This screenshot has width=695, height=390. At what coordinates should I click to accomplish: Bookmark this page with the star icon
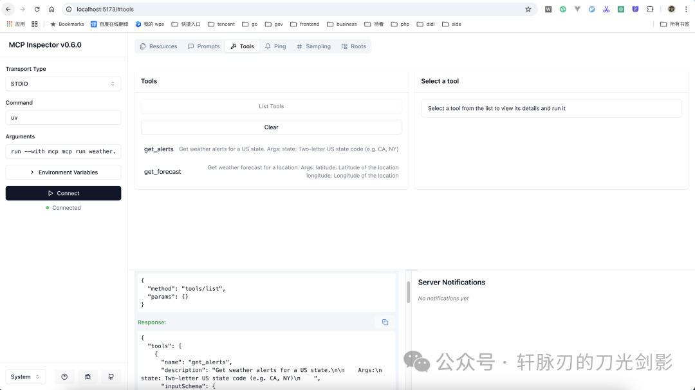point(528,9)
